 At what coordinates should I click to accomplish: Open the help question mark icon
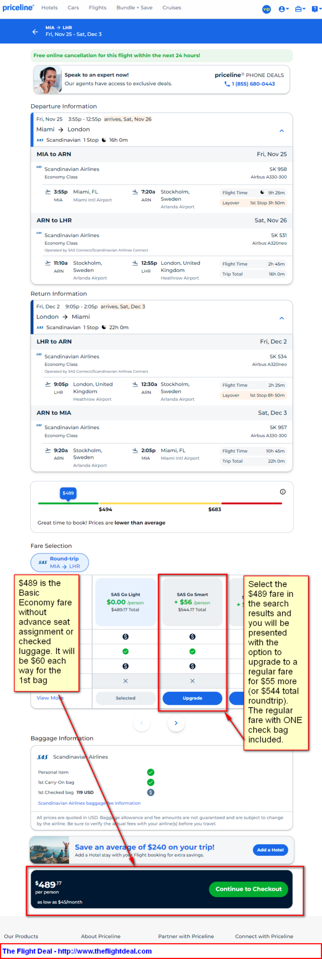point(316,9)
